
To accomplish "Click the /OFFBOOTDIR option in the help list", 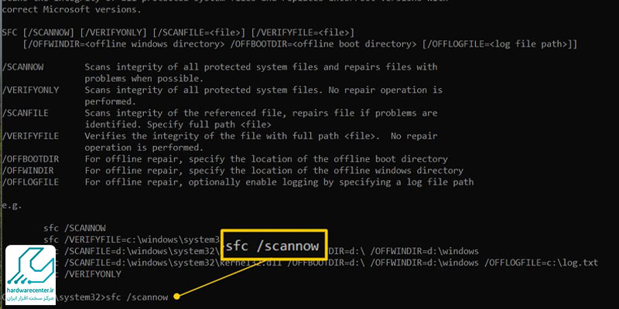I will (x=32, y=158).
